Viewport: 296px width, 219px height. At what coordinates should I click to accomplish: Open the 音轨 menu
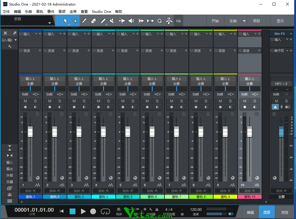(x=39, y=11)
